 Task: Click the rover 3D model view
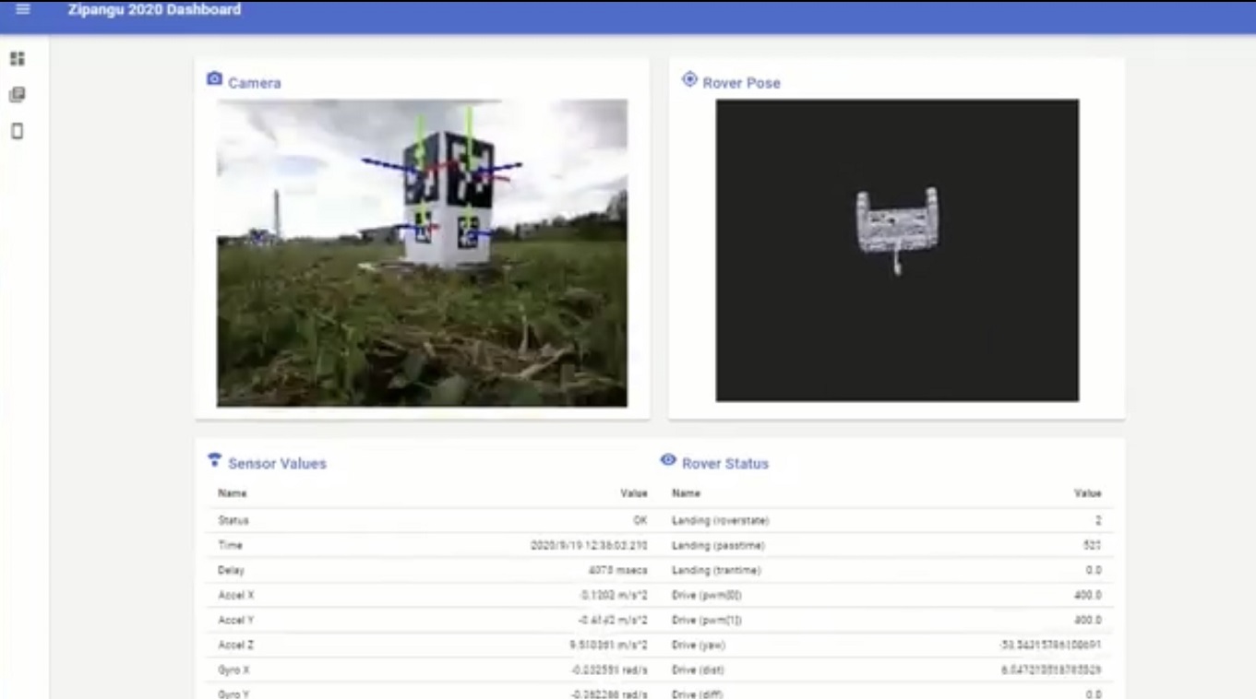[x=897, y=250]
